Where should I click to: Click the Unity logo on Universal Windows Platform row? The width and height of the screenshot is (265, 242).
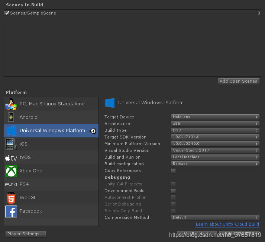point(93,131)
